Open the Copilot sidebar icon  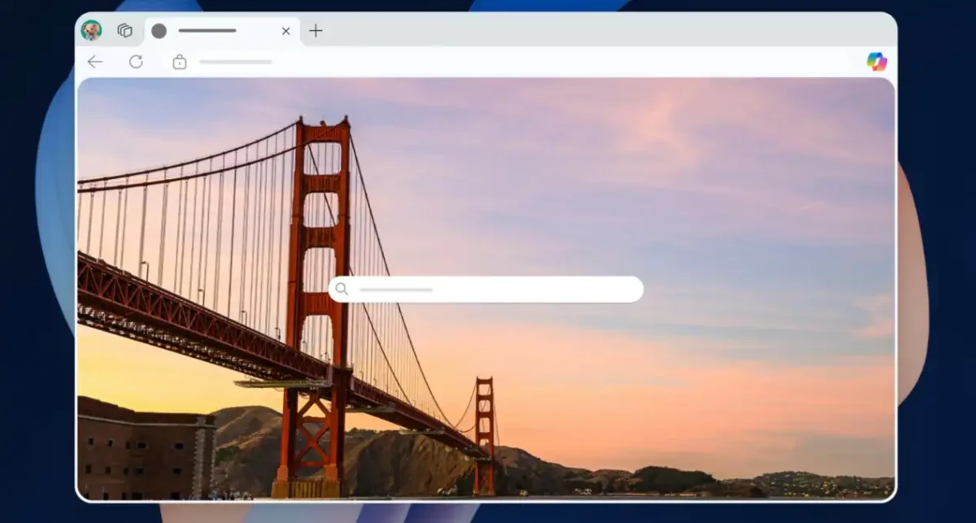pyautogui.click(x=877, y=61)
